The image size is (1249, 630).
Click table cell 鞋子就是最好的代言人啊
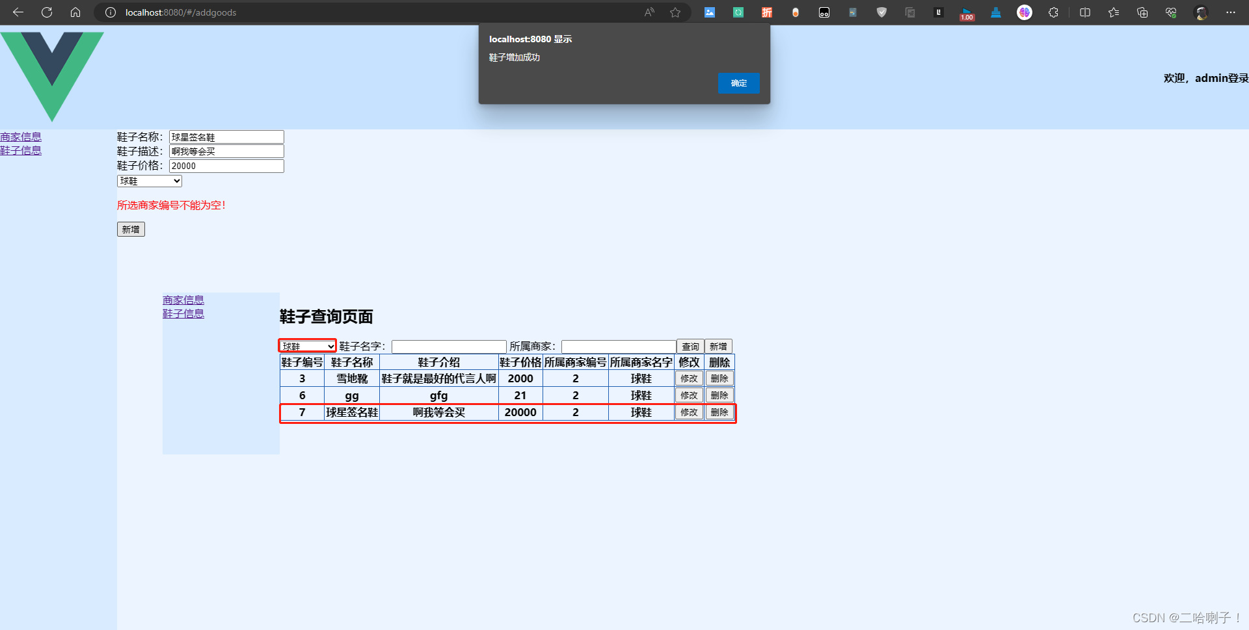click(439, 378)
